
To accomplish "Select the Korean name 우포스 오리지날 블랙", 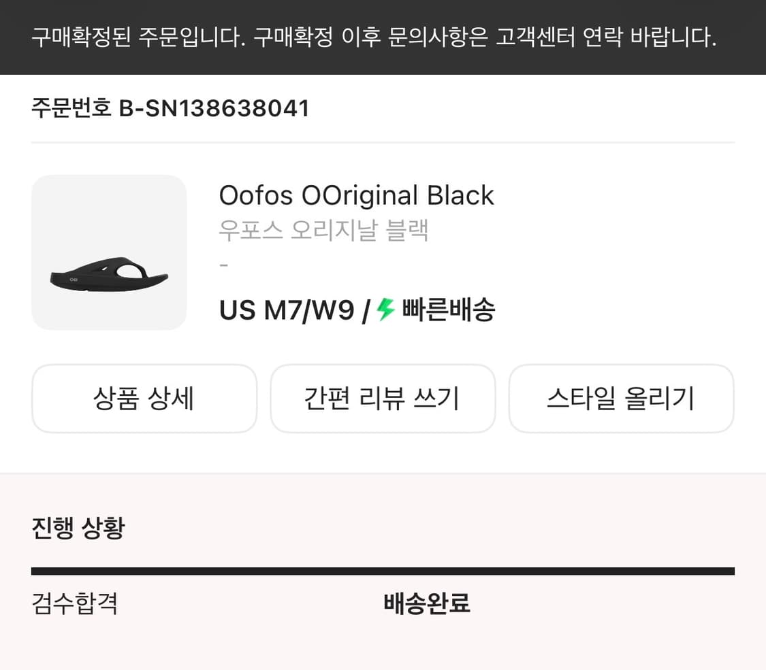I will (323, 231).
